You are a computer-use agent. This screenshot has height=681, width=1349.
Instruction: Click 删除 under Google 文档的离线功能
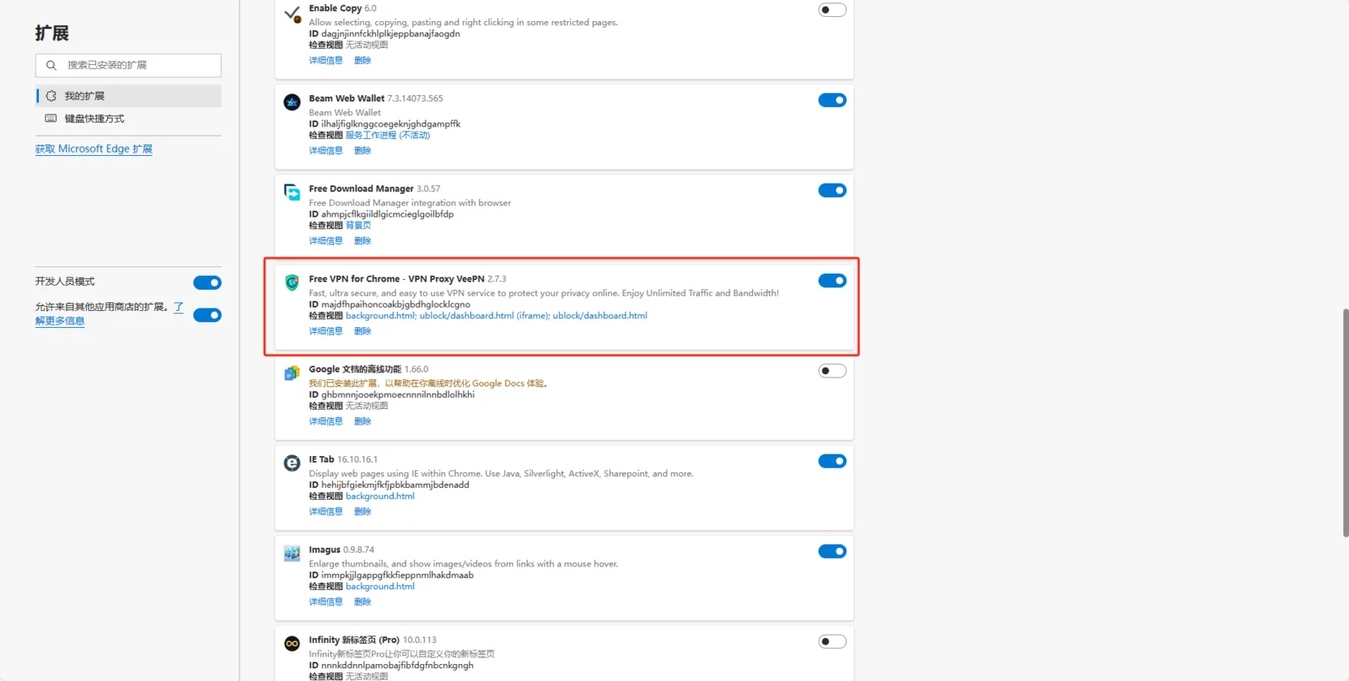tap(363, 421)
